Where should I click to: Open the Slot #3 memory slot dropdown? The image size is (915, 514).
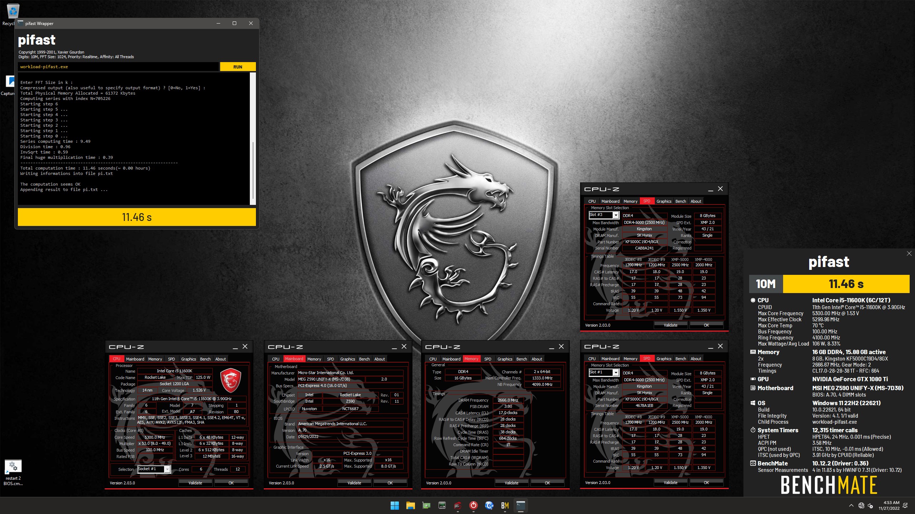coord(615,215)
